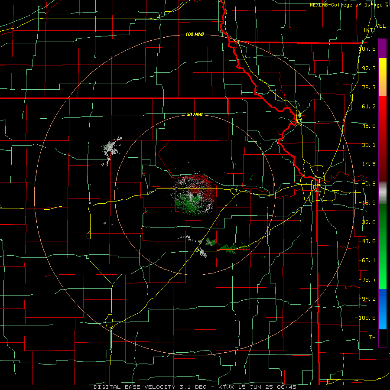Click the 50 NMI range ring label
Screen dimensions: 390x390
point(195,115)
